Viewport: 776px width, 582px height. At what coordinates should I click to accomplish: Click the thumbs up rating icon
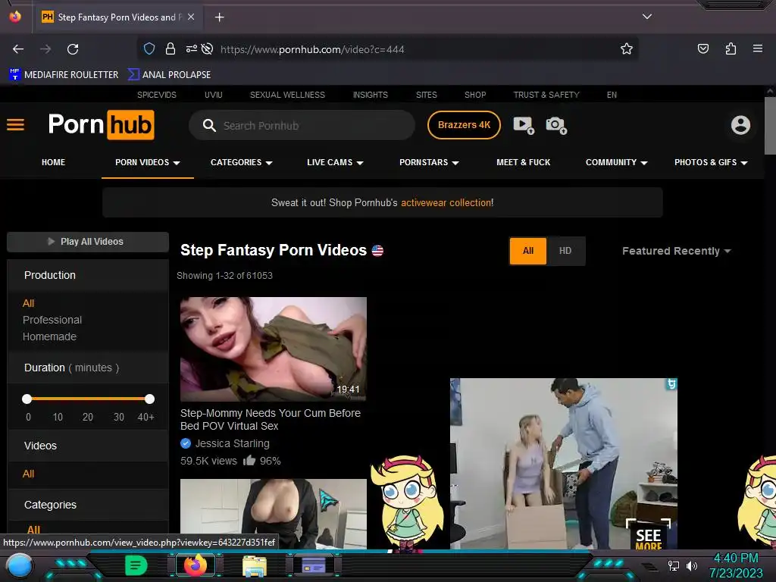pos(249,460)
